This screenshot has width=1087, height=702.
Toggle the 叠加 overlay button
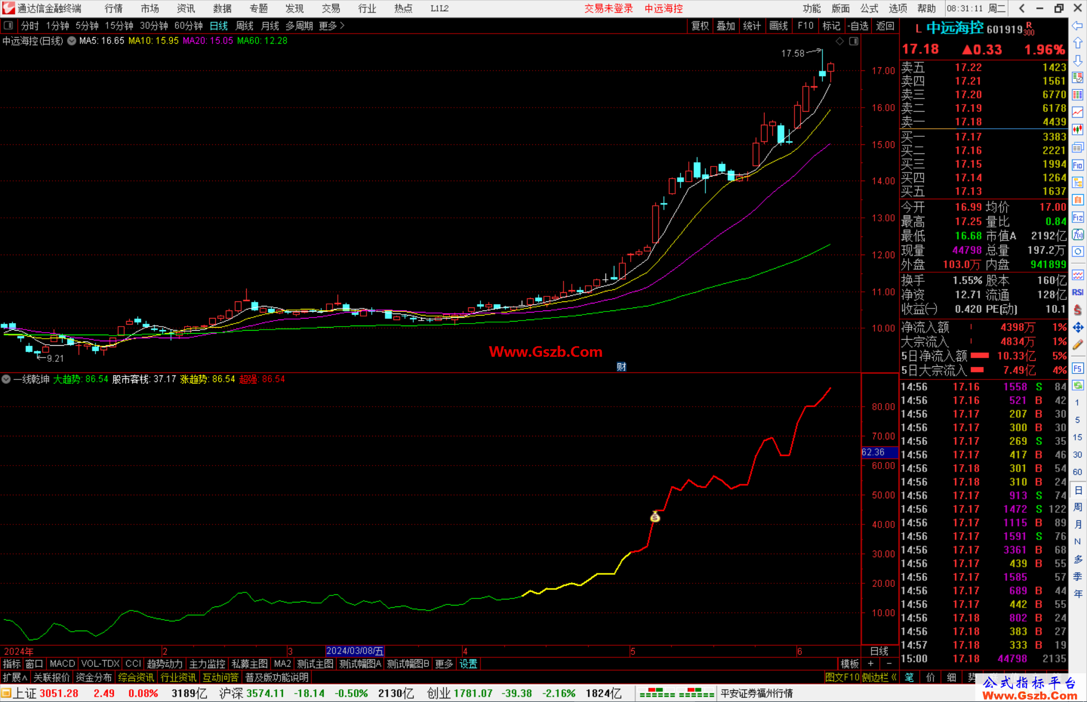click(x=726, y=26)
